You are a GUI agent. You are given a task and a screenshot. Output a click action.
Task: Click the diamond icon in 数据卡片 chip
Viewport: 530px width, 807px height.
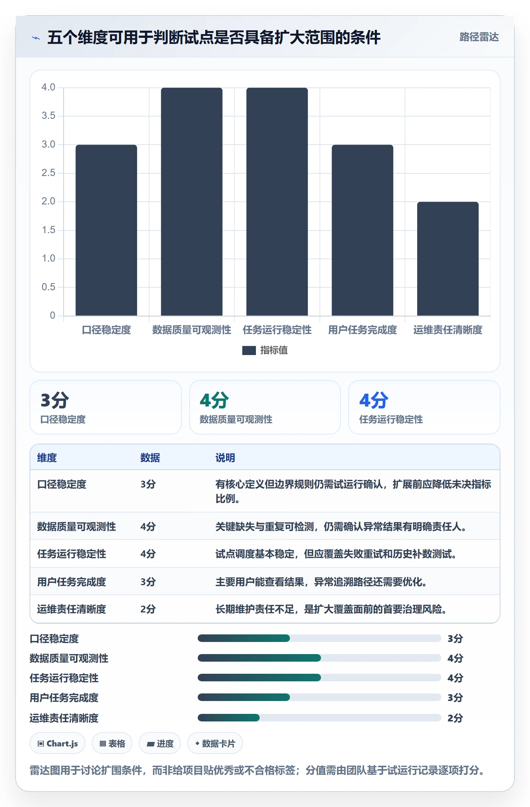point(197,743)
